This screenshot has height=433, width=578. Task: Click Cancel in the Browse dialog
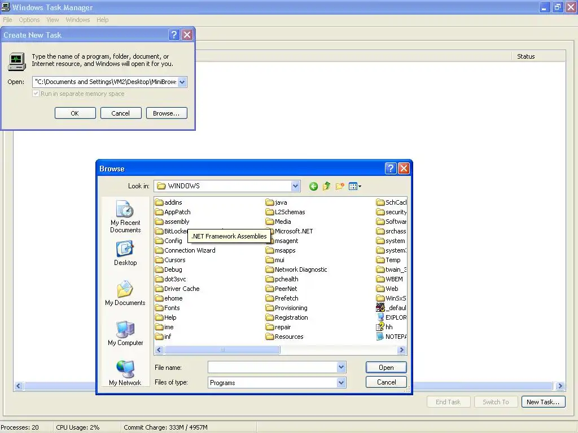[x=386, y=382]
